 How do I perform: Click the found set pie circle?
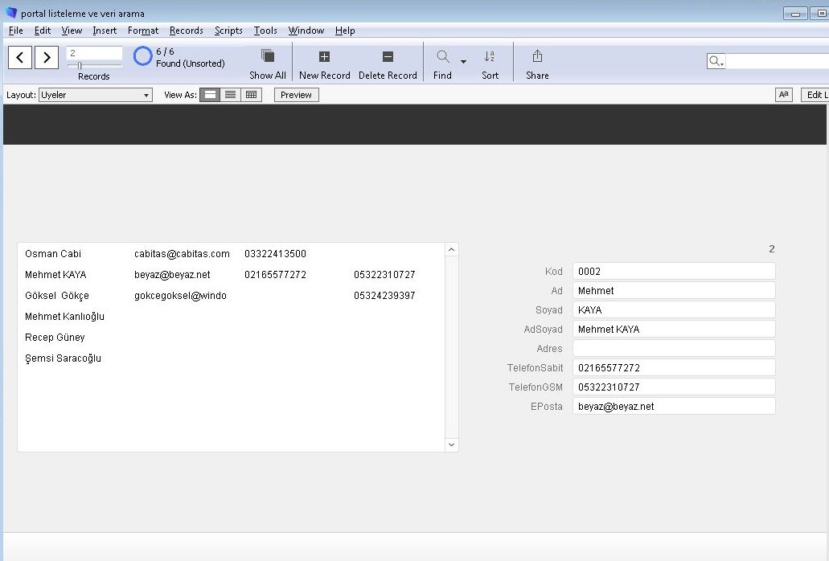click(x=142, y=56)
